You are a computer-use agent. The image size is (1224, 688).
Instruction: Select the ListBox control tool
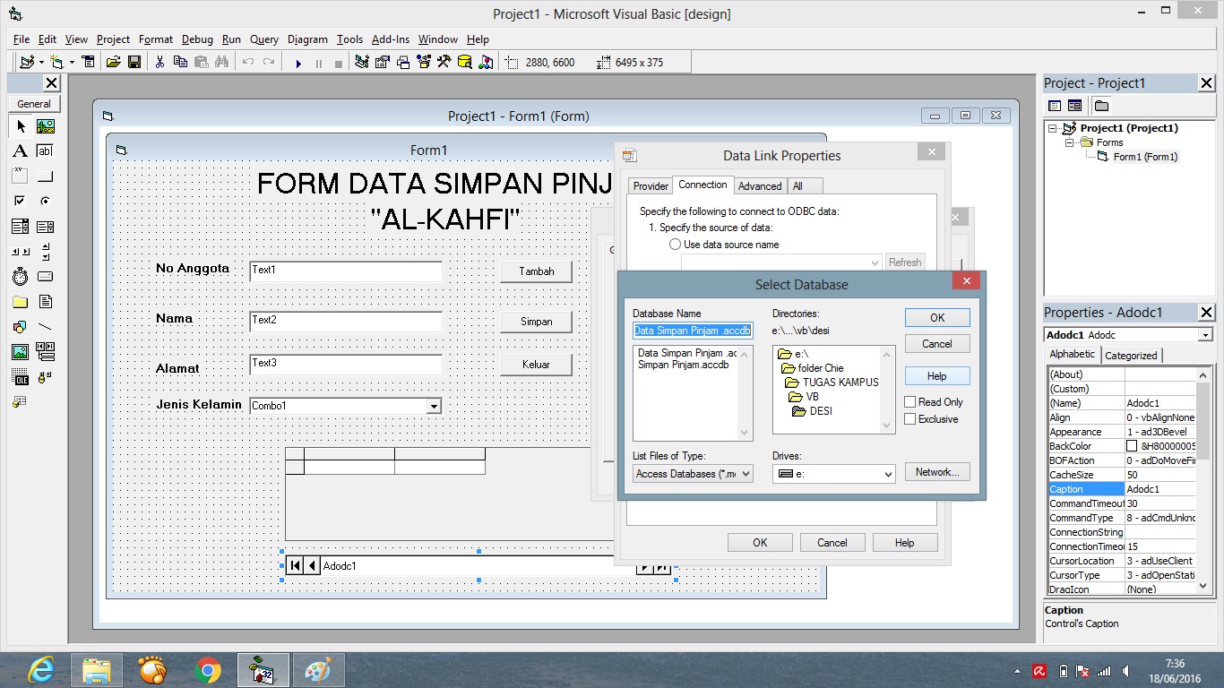[45, 227]
